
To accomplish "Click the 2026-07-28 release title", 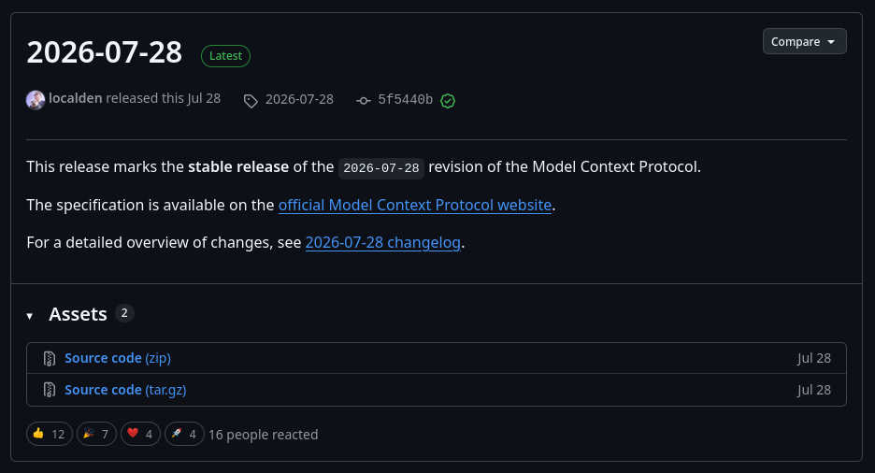I will tap(105, 52).
